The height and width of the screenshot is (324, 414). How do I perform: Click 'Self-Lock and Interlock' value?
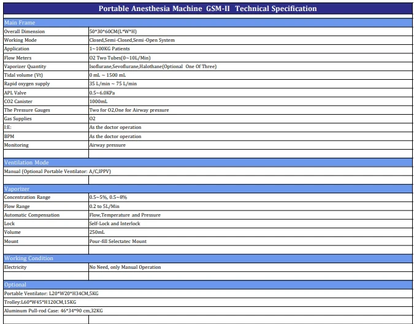pyautogui.click(x=115, y=223)
